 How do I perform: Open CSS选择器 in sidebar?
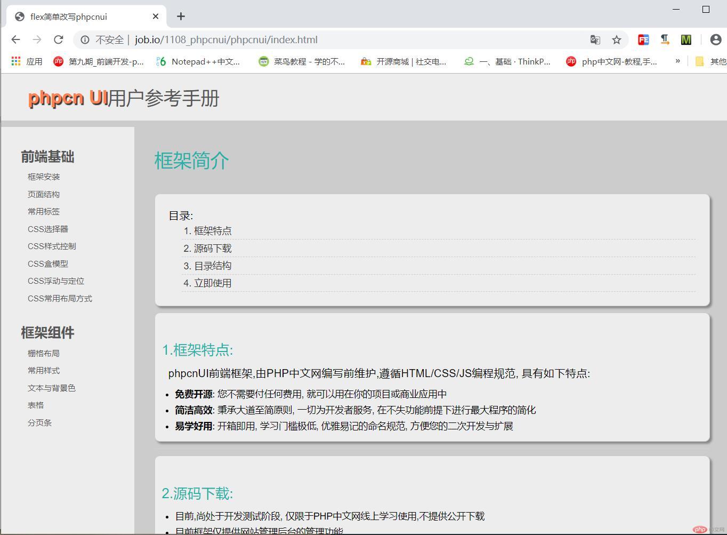(x=48, y=229)
